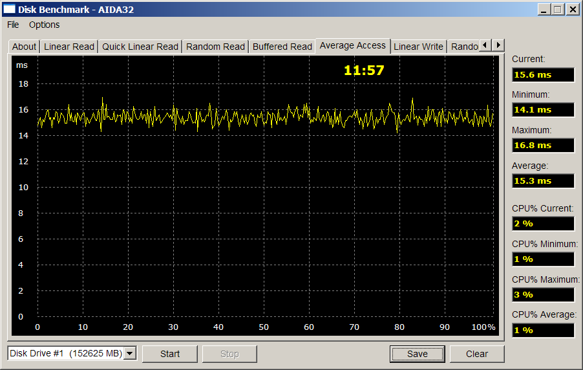Click the 11:57 timer on the graph
Image resolution: width=583 pixels, height=370 pixels.
[x=364, y=71]
